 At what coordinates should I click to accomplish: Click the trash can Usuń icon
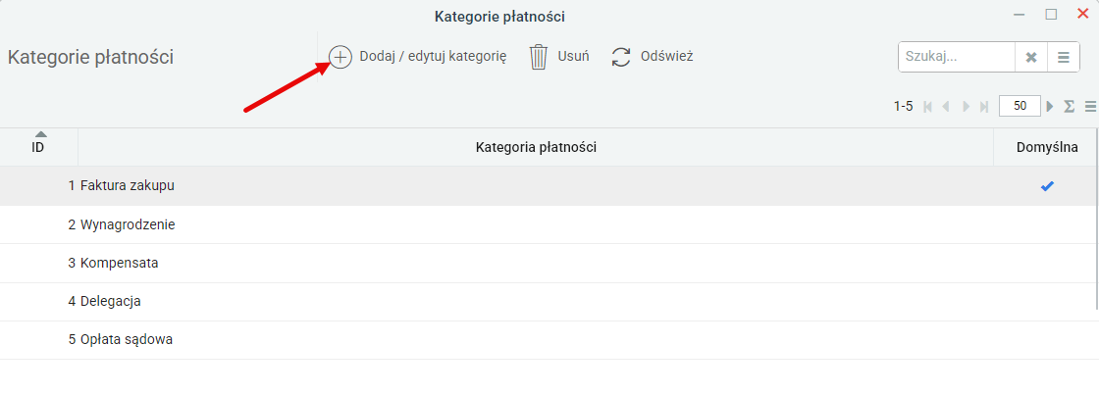click(x=539, y=57)
